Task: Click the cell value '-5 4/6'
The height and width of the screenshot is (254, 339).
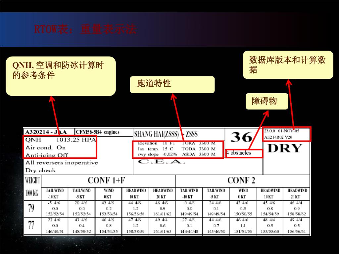Action: coord(54,203)
